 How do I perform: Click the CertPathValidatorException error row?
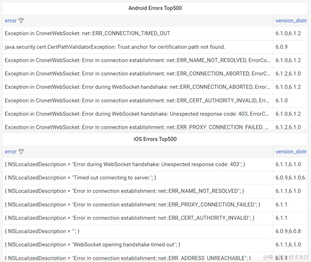click(x=115, y=47)
